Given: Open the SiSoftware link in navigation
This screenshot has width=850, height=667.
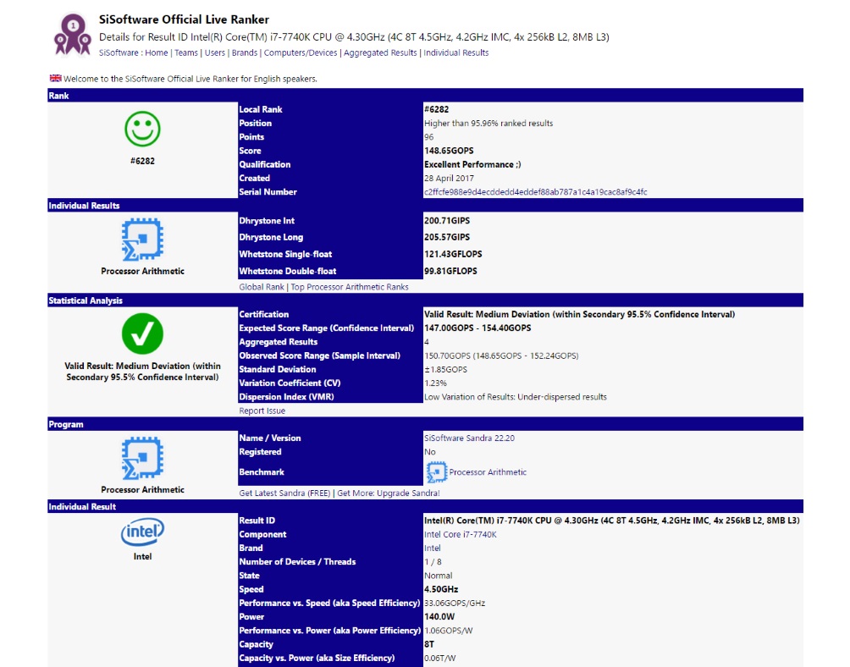Looking at the screenshot, I should [x=119, y=52].
